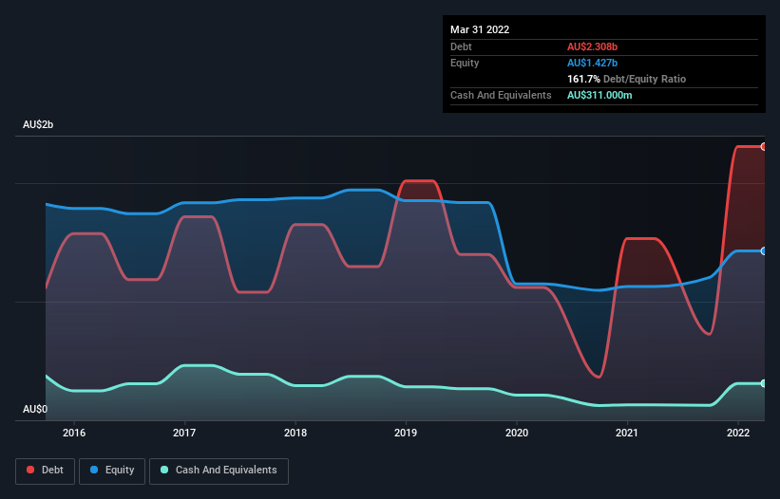Viewport: 780px width, 499px height.
Task: Select the 2017 x-axis label
Action: 184,433
